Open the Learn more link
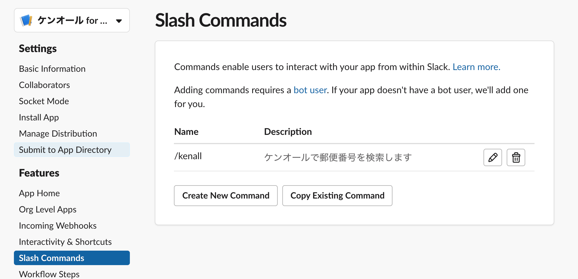 pos(476,67)
